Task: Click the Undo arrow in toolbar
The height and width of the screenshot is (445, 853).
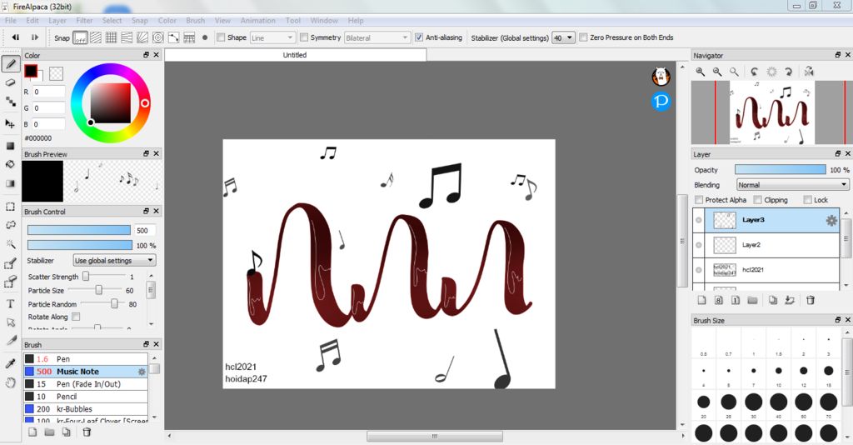Action: coord(16,37)
